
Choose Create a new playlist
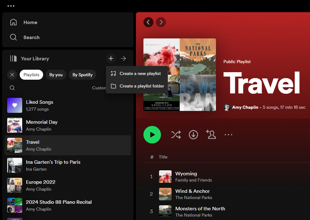[137, 73]
